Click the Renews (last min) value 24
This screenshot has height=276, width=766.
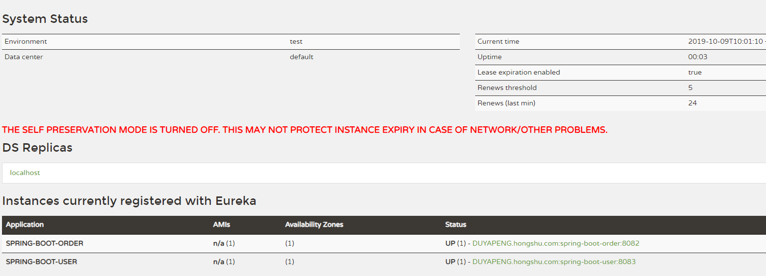click(692, 103)
